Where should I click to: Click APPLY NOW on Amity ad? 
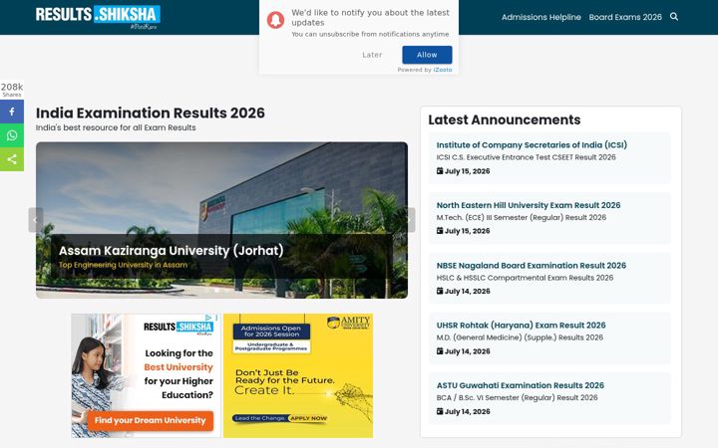[308, 418]
